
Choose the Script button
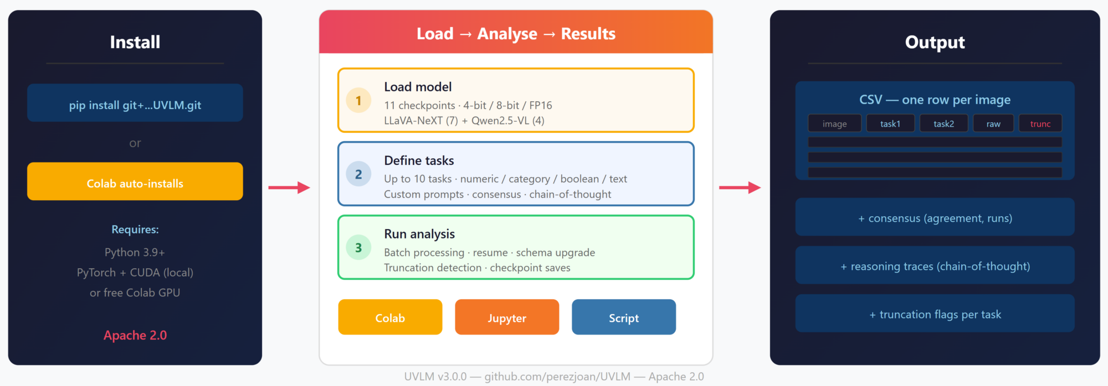tap(624, 317)
